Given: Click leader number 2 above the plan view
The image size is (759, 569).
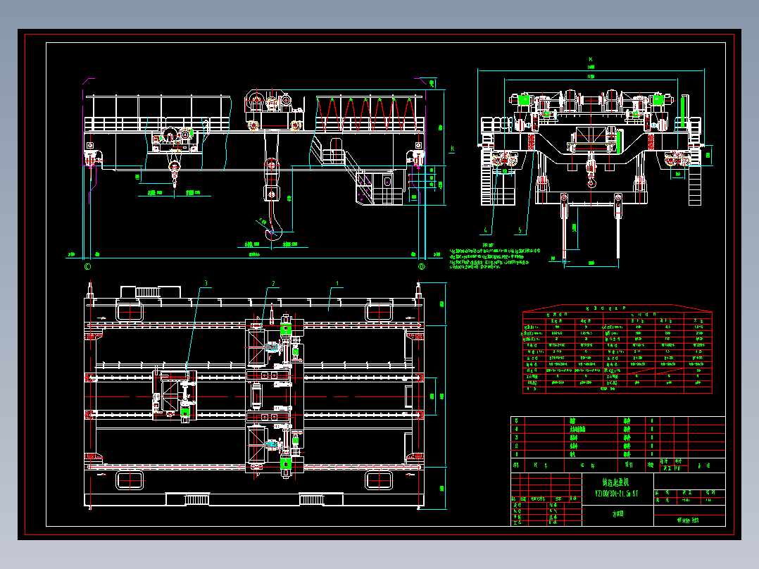Looking at the screenshot, I should 273,284.
